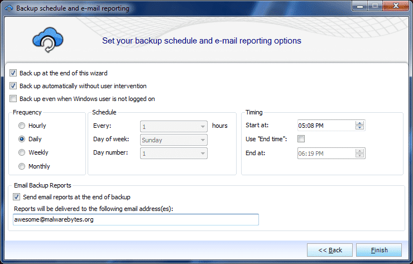Increase Start at time with up arrow
413x264 pixels.
pyautogui.click(x=360, y=123)
